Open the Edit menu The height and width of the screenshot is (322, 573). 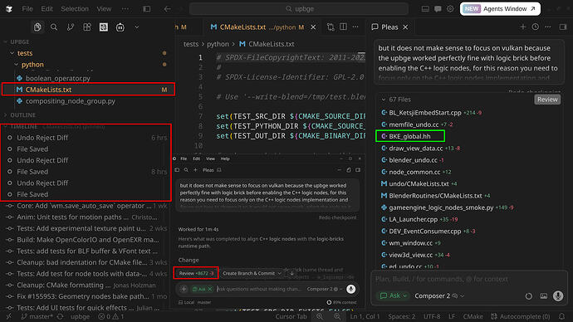pyautogui.click(x=47, y=9)
